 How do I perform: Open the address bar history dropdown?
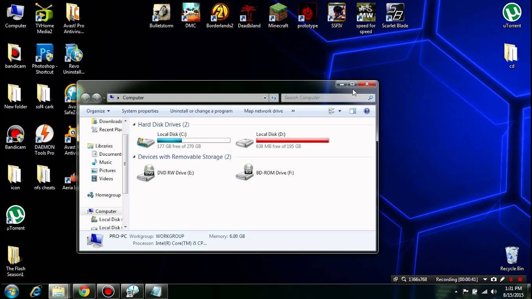pos(266,98)
